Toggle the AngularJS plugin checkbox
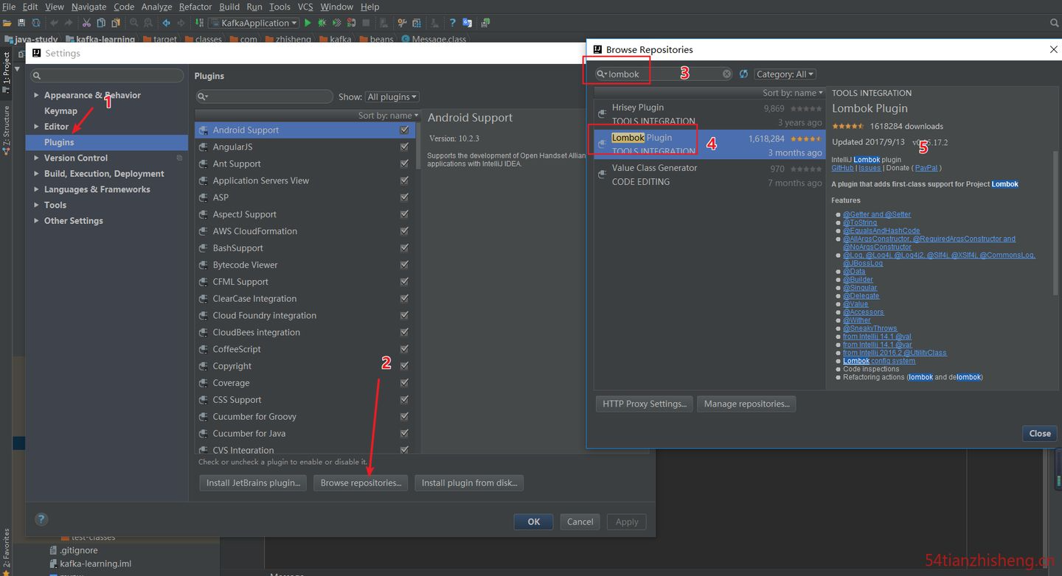Screen dimensions: 1062x576 point(404,147)
